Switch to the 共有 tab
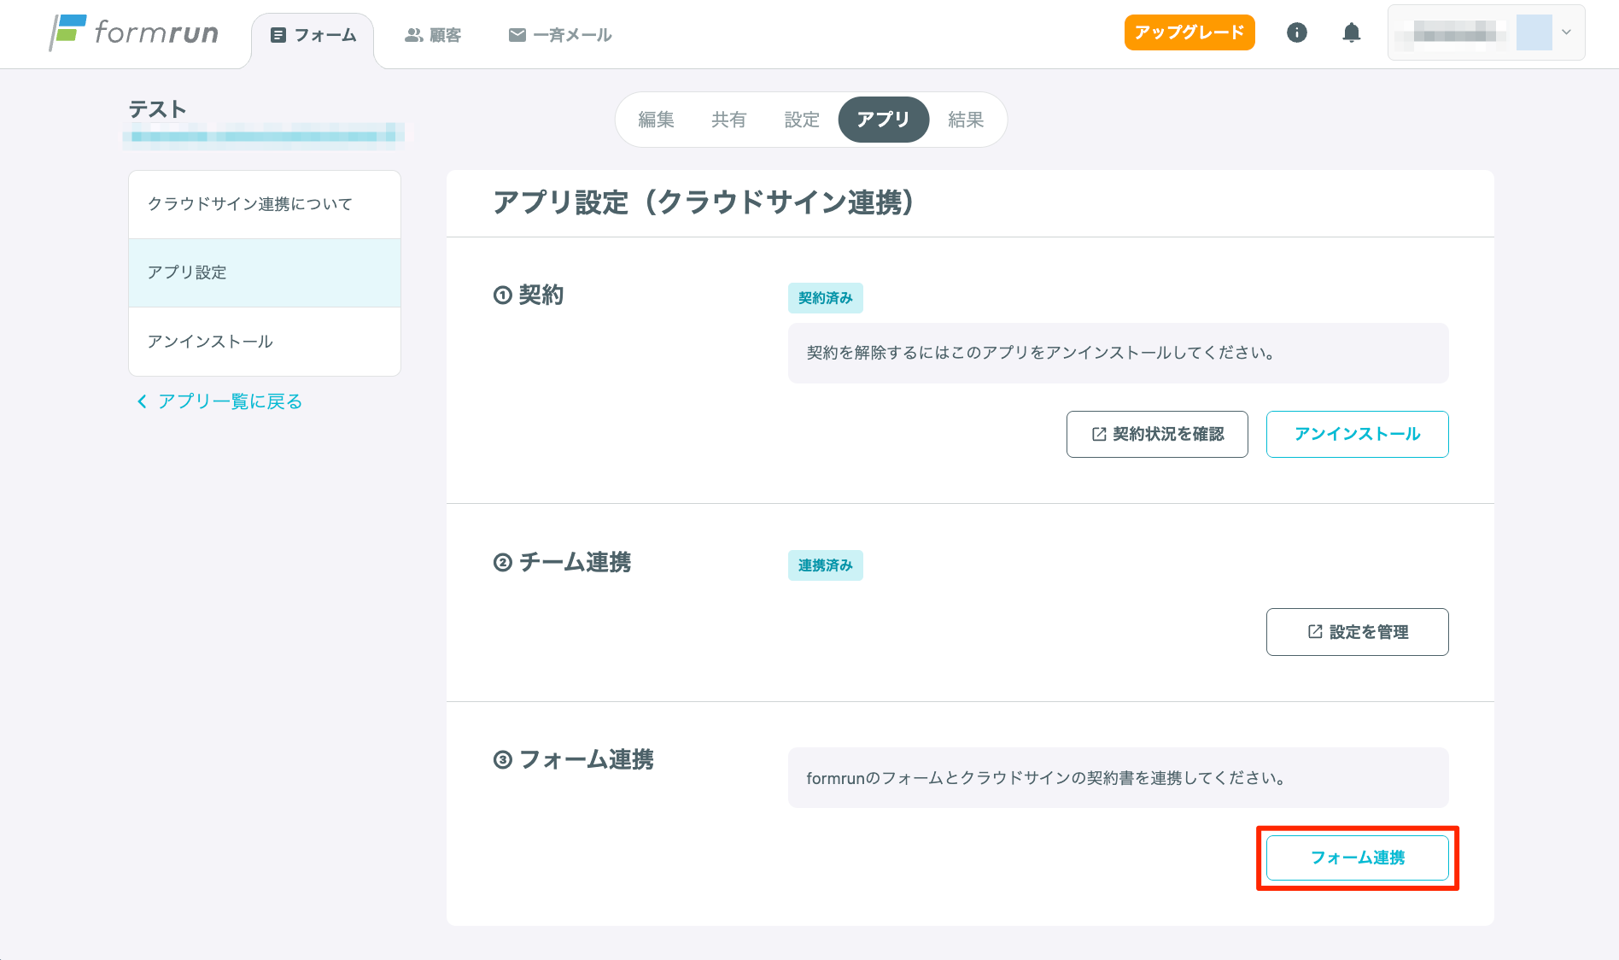Screen dimensions: 1619x960 (x=729, y=120)
